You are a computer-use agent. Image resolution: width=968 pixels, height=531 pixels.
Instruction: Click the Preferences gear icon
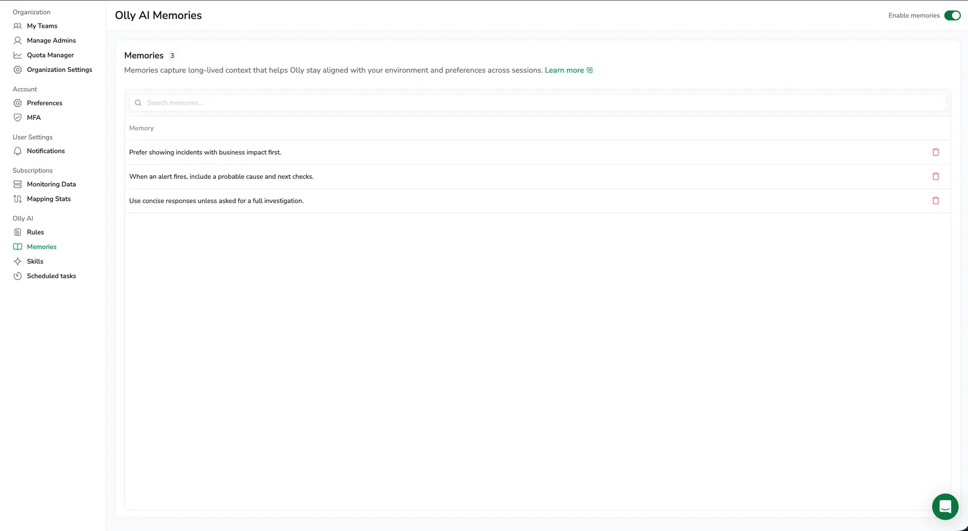click(x=18, y=103)
